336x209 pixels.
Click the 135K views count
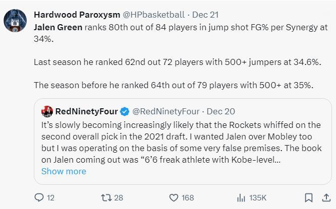point(258,198)
